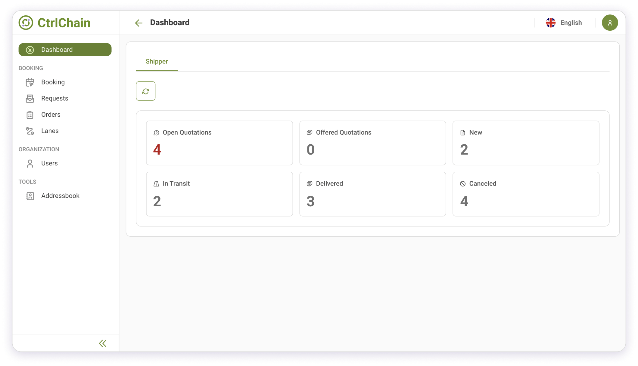Image resolution: width=638 pixels, height=366 pixels.
Task: Click the CtrlChain brand name
Action: point(64,23)
